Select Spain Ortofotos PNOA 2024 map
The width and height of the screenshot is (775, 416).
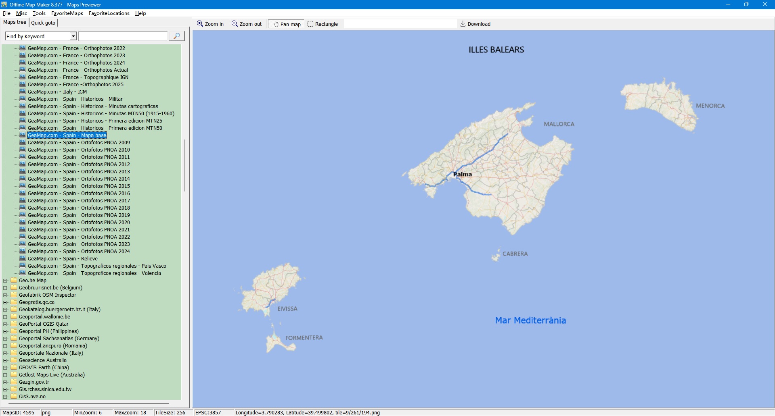click(79, 252)
